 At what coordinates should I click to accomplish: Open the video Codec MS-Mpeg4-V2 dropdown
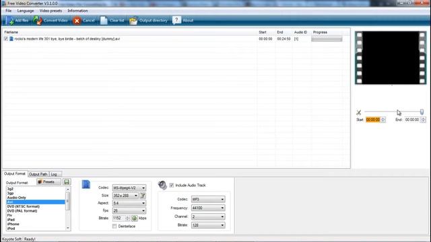tap(129, 188)
